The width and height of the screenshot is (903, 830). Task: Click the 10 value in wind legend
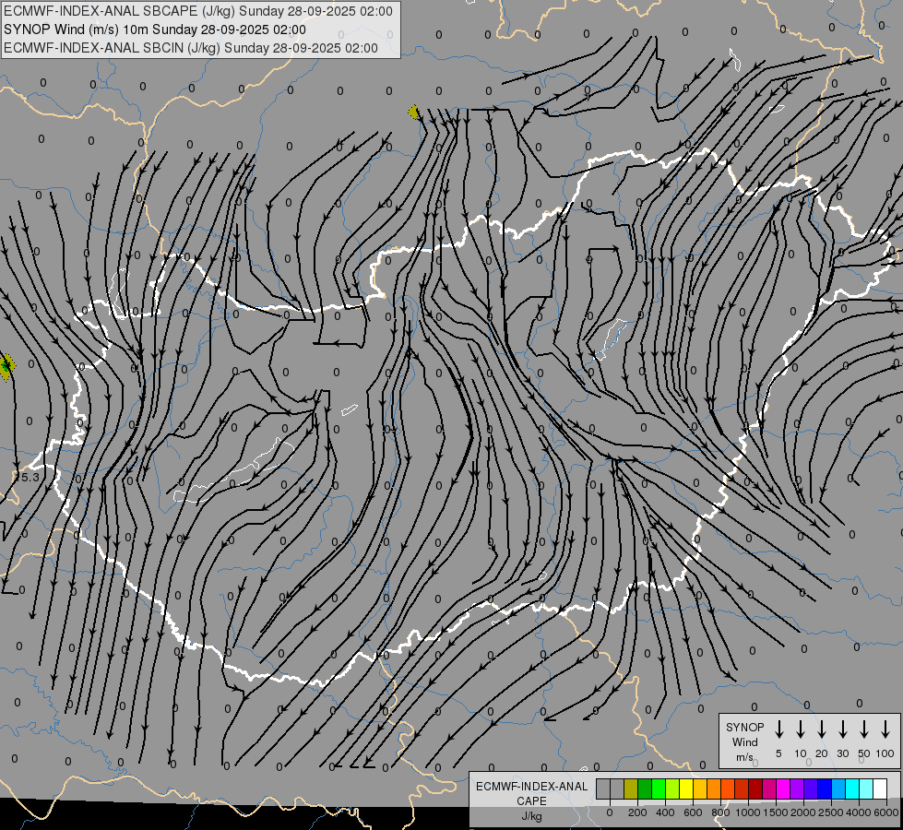click(x=801, y=753)
